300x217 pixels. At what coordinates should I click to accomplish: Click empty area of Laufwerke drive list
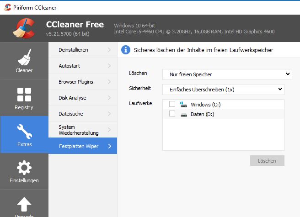point(223,135)
